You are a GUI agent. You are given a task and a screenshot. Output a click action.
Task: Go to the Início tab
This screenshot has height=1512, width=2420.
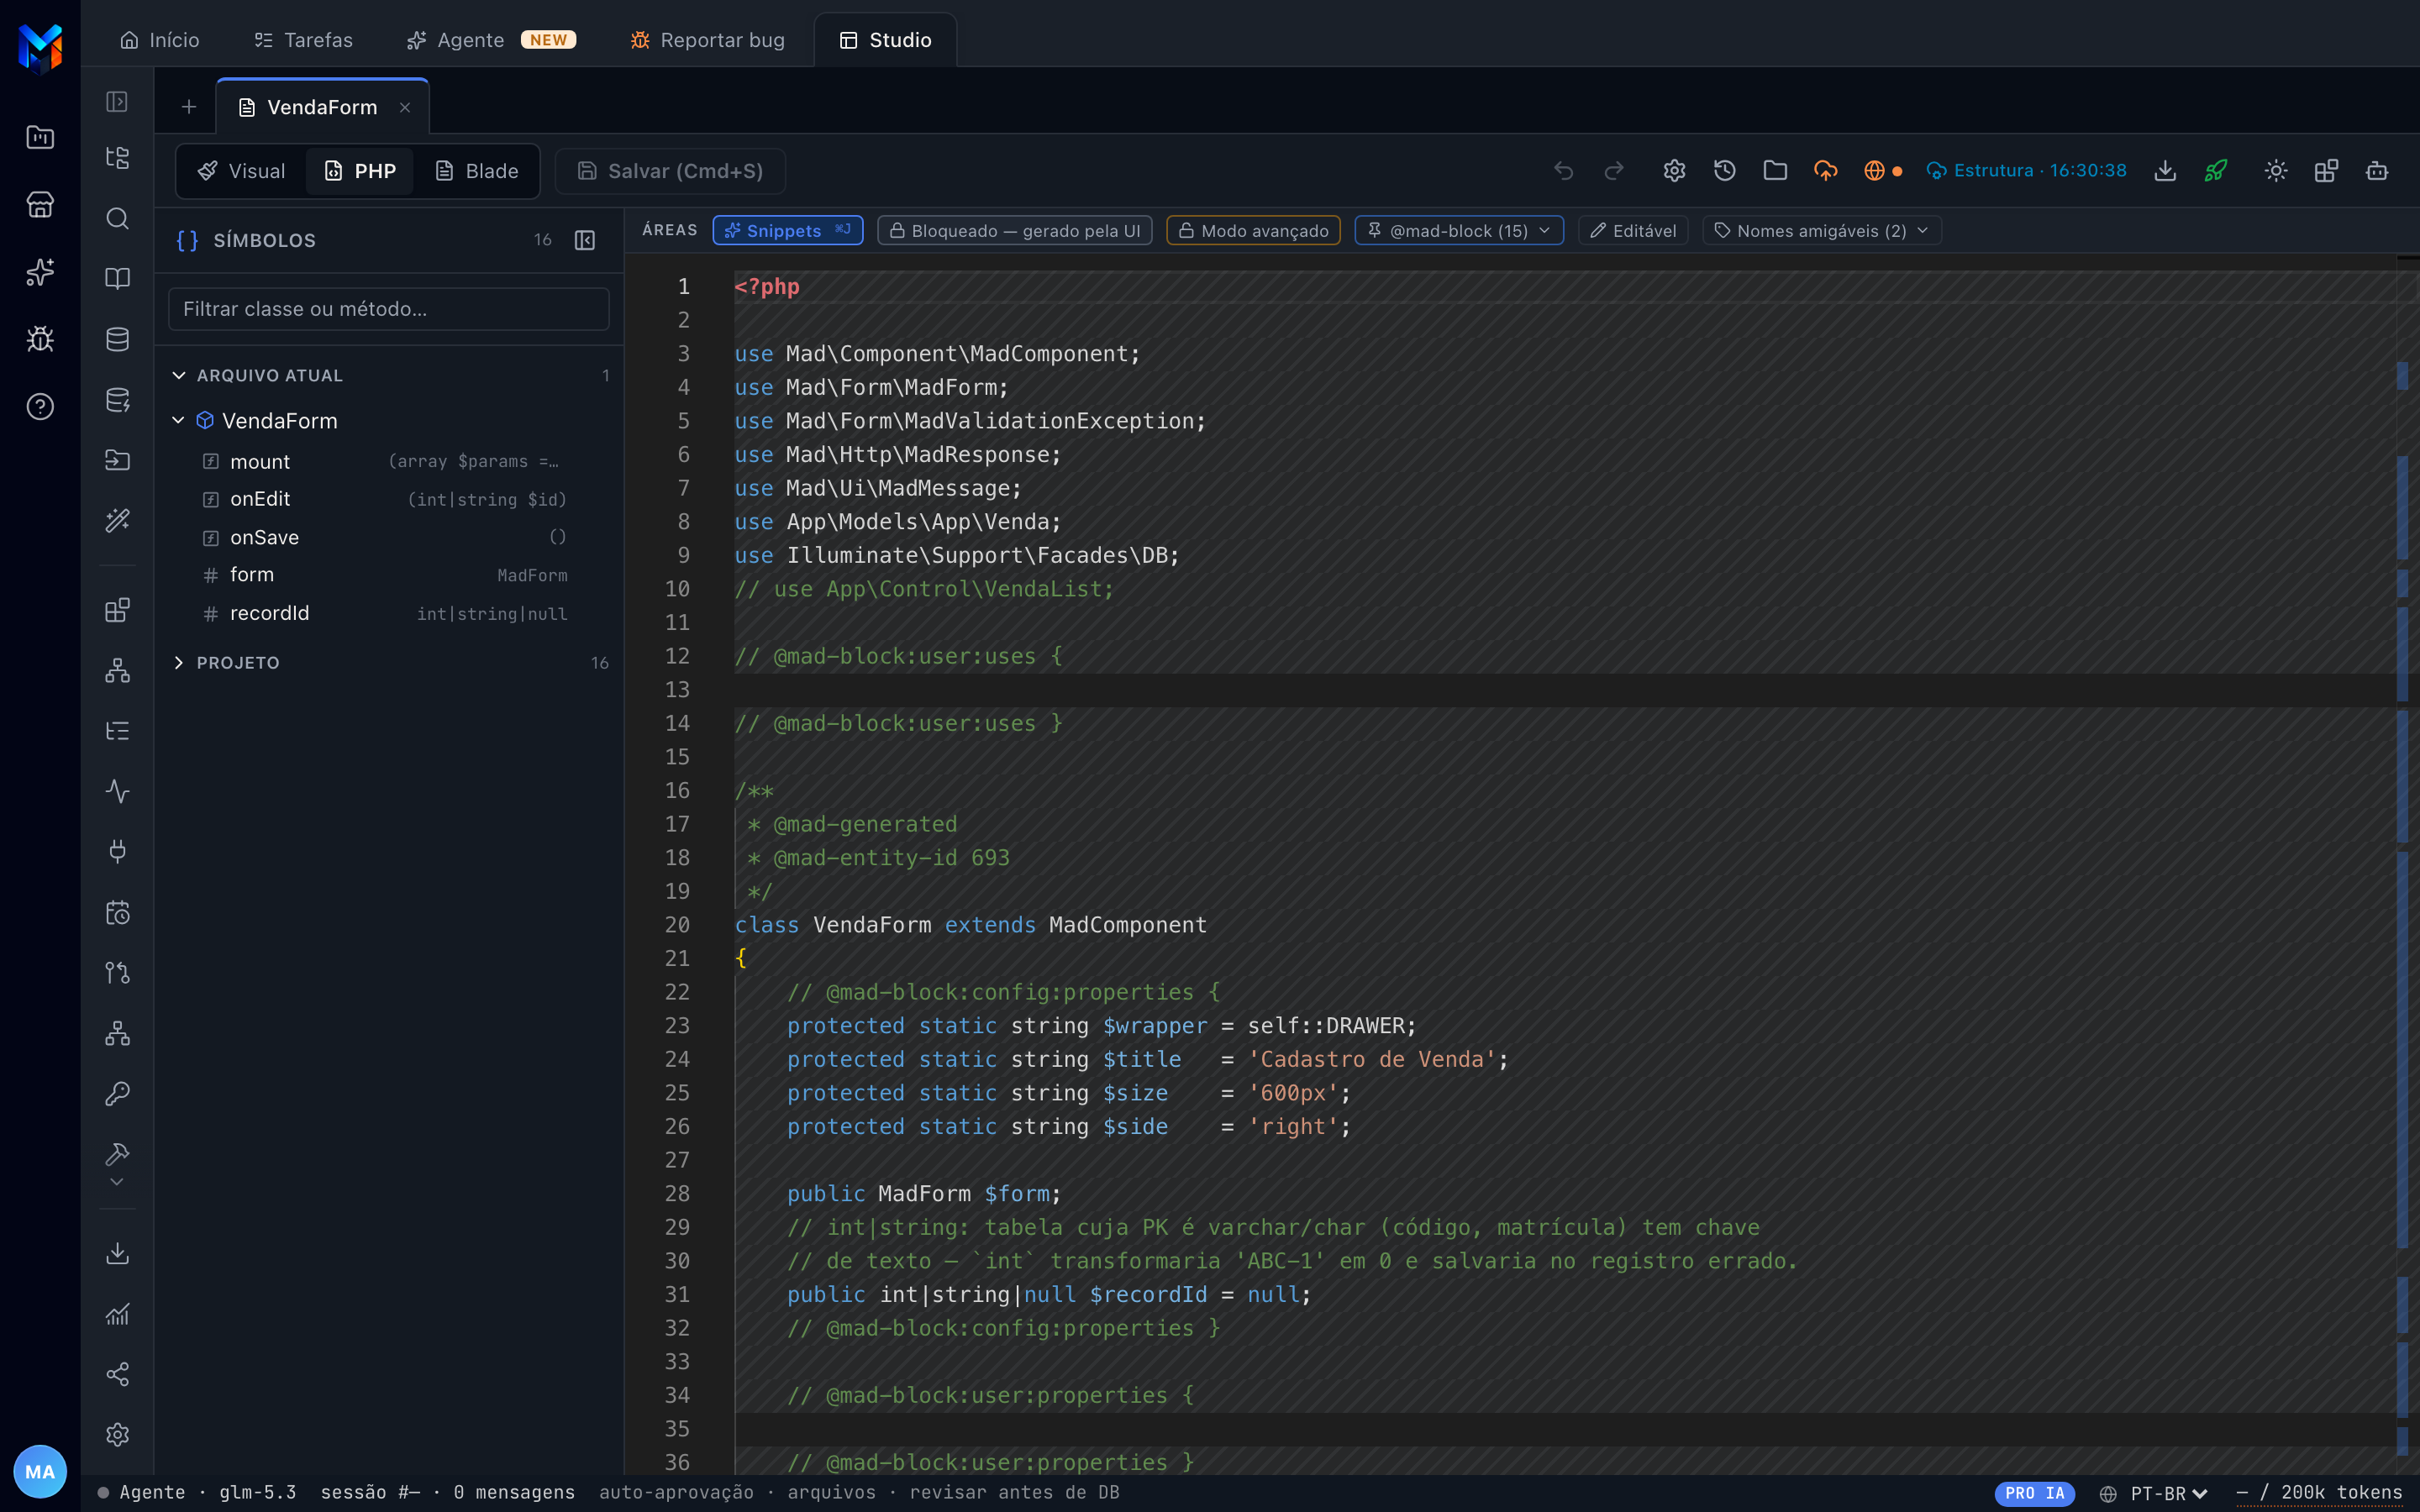[160, 40]
